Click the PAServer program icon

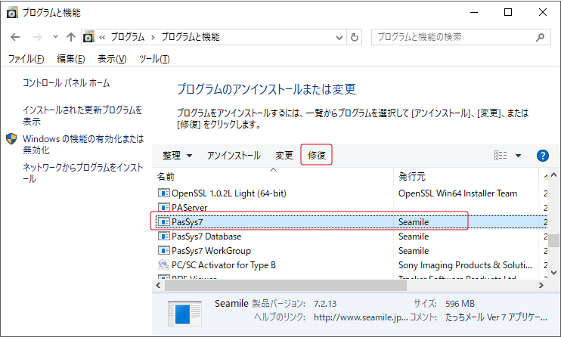coord(163,208)
